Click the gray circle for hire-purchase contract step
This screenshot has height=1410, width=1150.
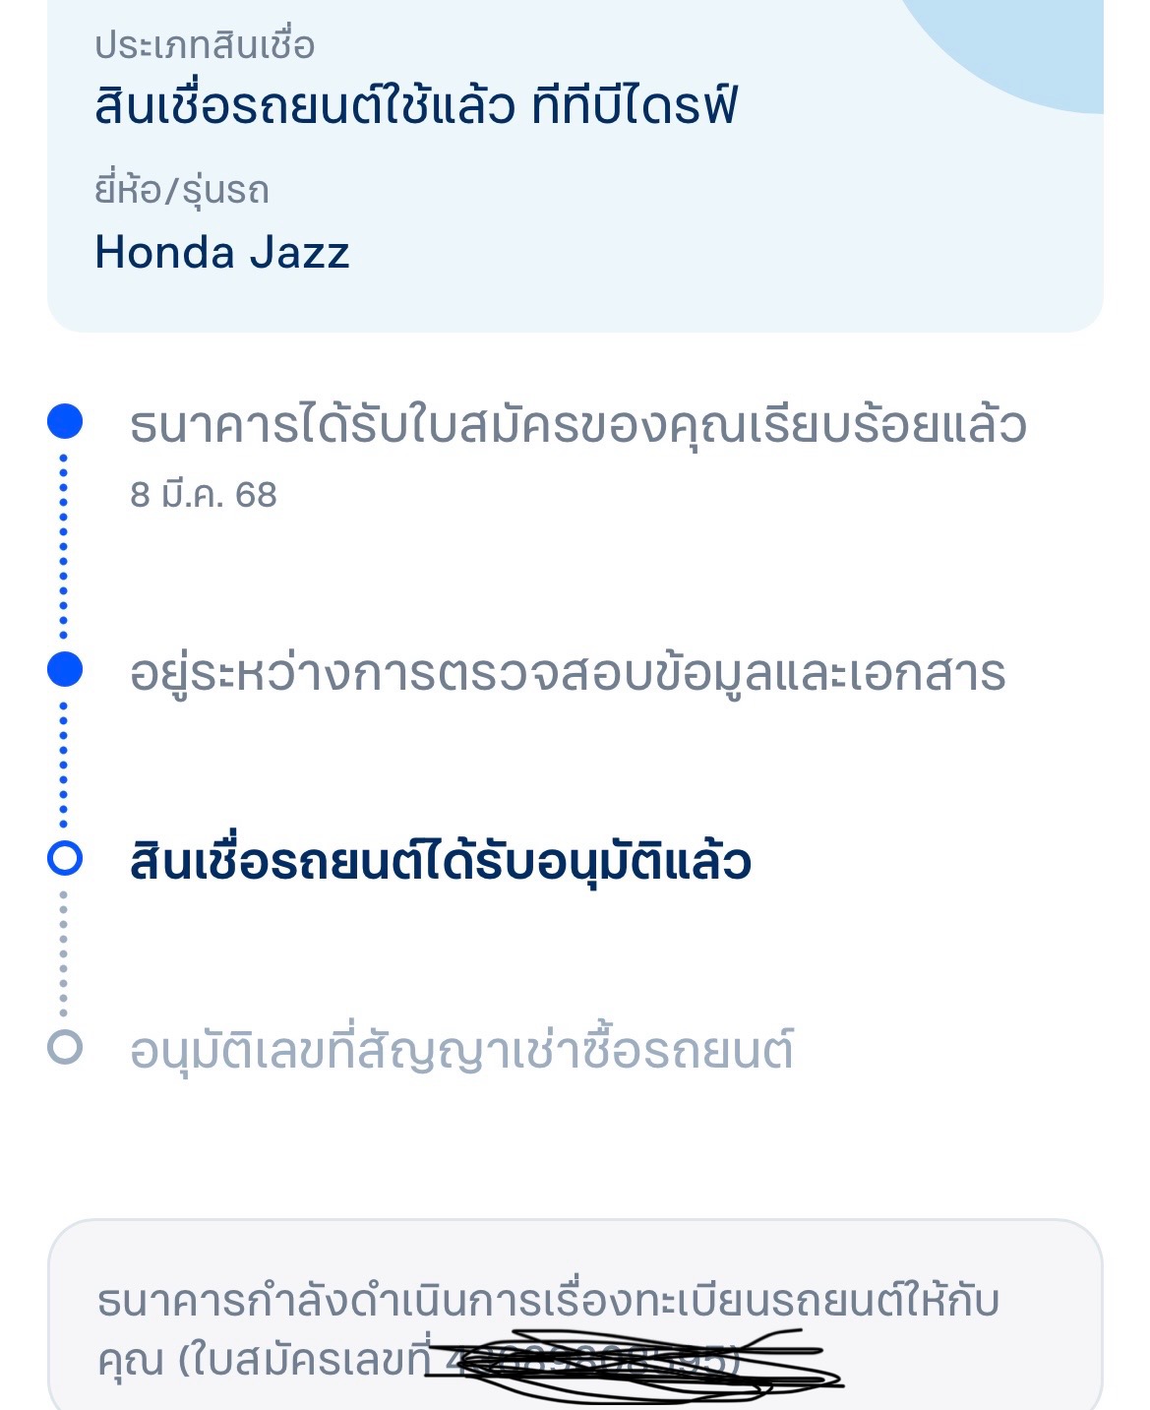65,1046
